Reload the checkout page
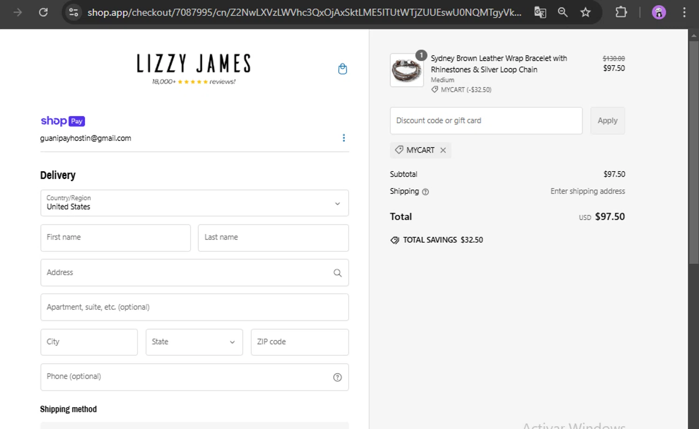Image resolution: width=699 pixels, height=429 pixels. point(43,12)
